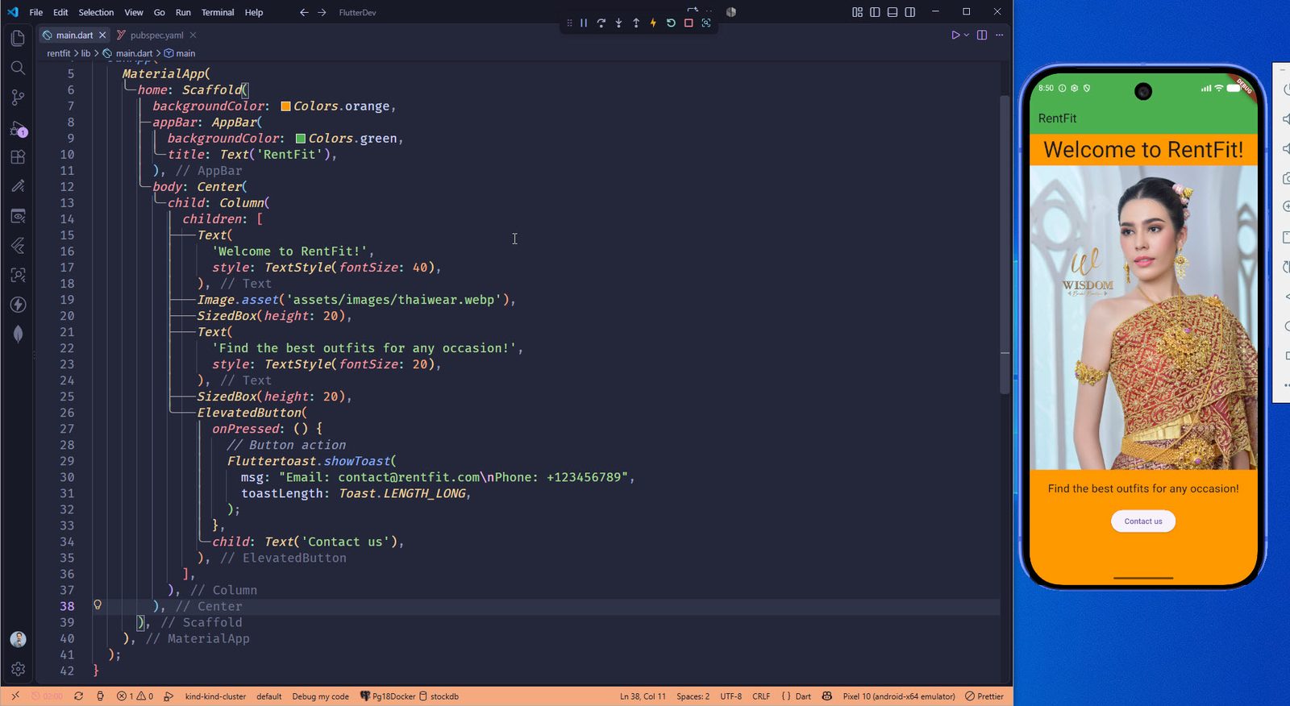
Task: Restart the debug session
Action: [671, 23]
